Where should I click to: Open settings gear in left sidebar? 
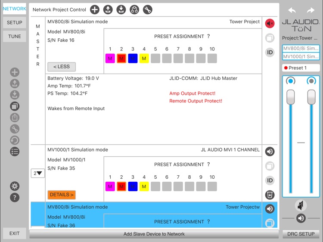click(x=15, y=186)
